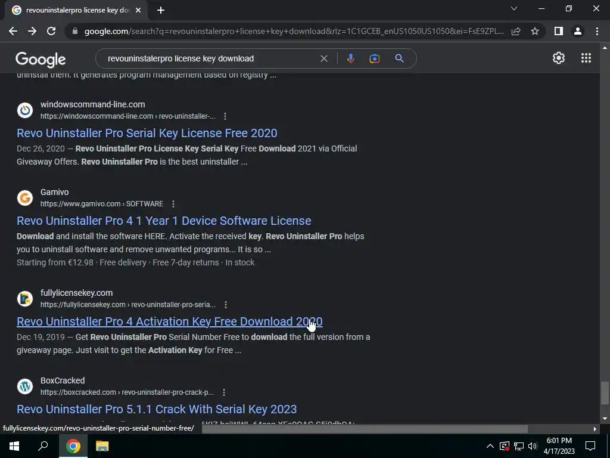The width and height of the screenshot is (610, 458).
Task: Open Revo Uninstaller Pro 4 Activation Key link
Action: (169, 321)
